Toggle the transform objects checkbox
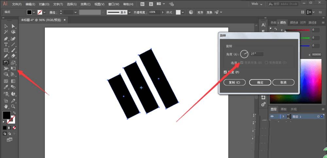The height and width of the screenshot is (158, 327). (x=242, y=62)
